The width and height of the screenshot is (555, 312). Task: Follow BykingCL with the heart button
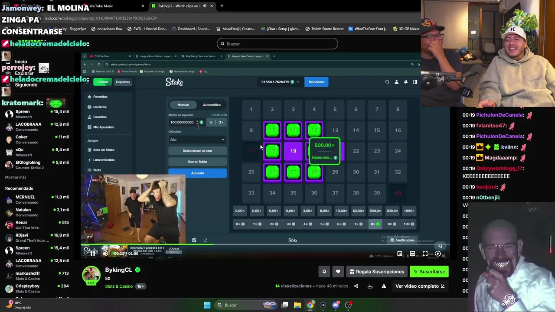point(338,272)
